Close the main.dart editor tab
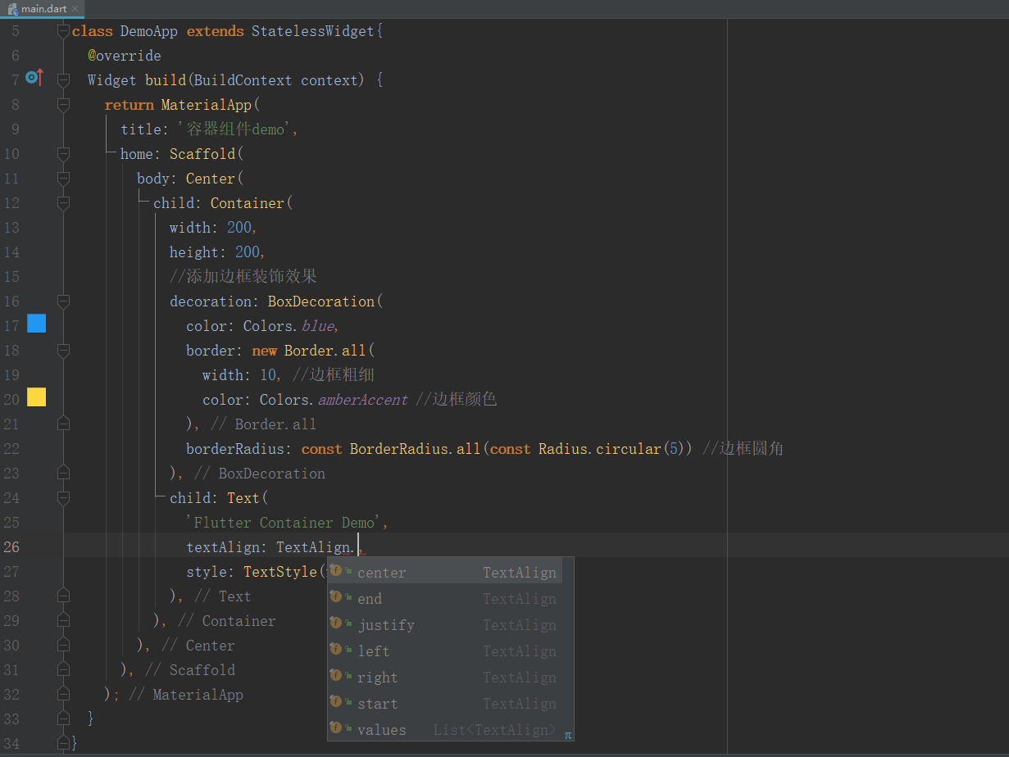 tap(75, 9)
